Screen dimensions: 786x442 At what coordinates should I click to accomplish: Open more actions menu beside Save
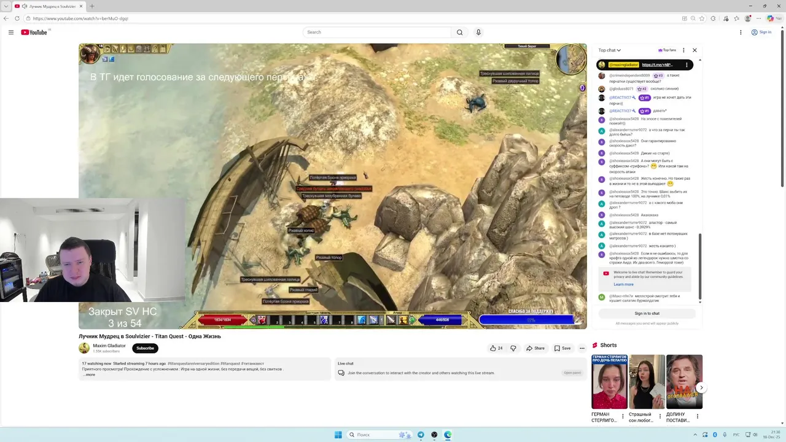[x=582, y=348]
